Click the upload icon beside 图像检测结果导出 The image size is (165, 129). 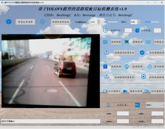[107, 53]
